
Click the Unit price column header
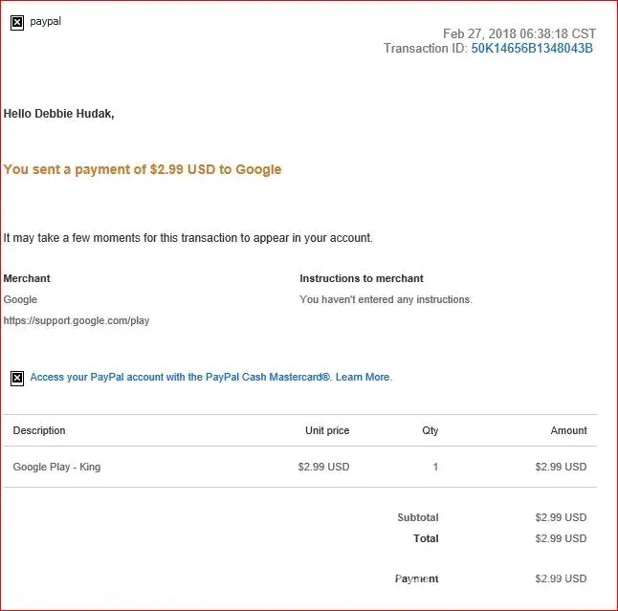tap(327, 430)
